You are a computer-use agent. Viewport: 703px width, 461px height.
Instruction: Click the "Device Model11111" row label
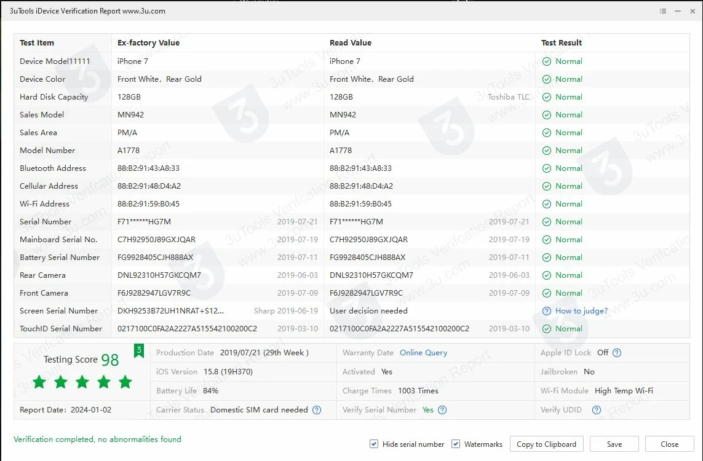coord(55,61)
